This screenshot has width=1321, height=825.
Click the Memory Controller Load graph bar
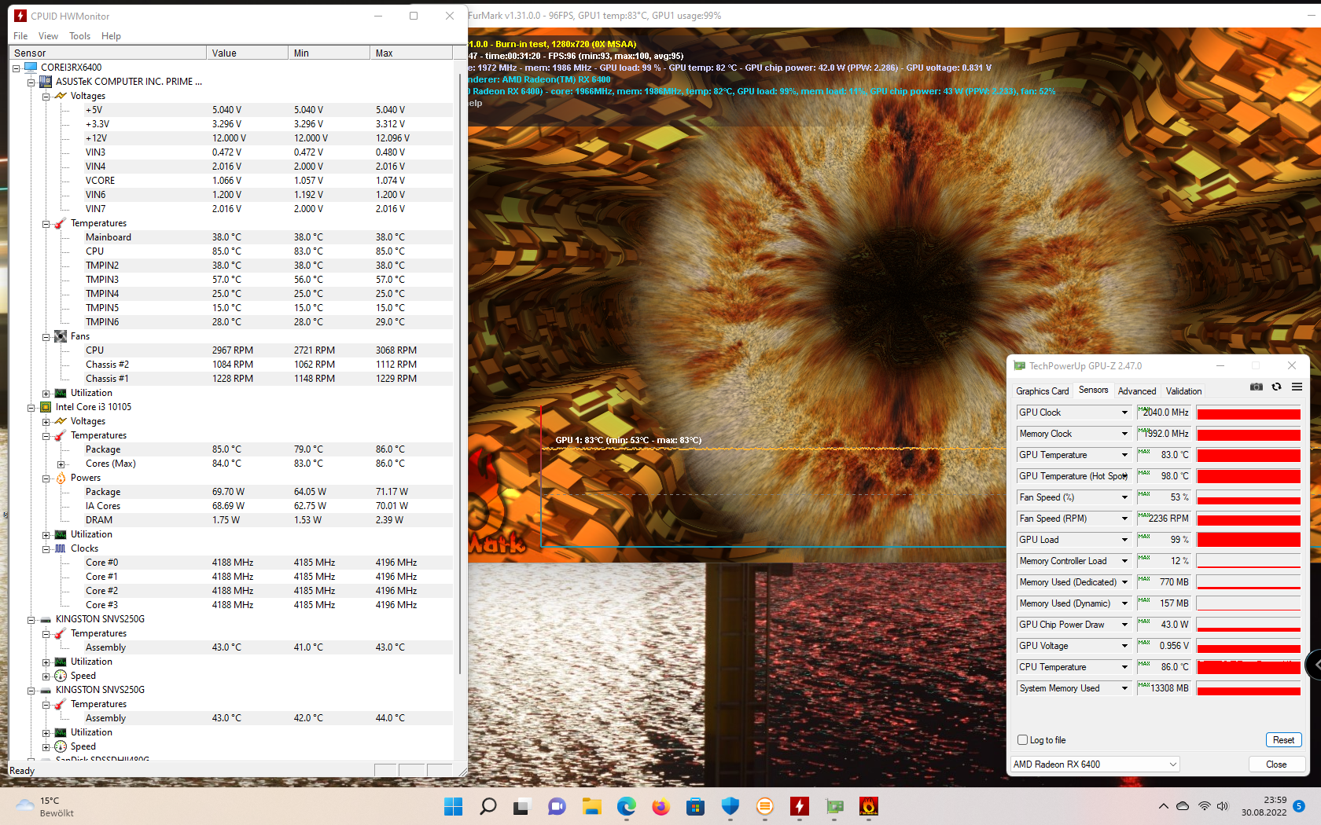click(1248, 561)
